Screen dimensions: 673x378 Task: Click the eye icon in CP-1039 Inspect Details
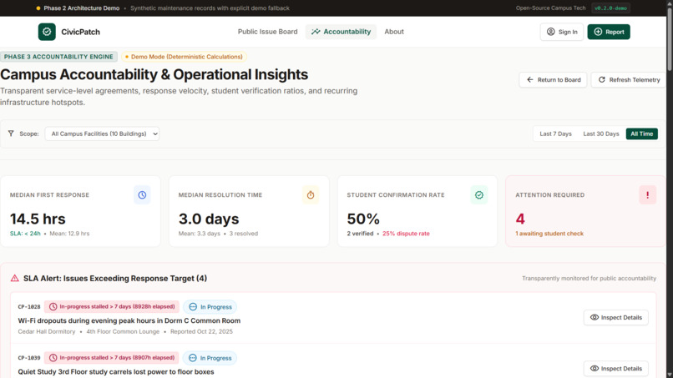pyautogui.click(x=595, y=369)
